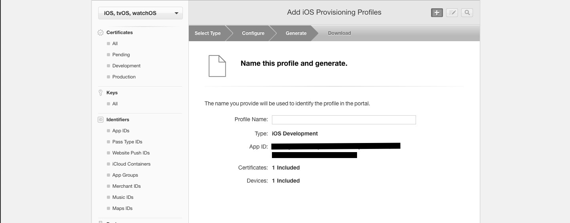Open App IDs in Identifiers
Image resolution: width=570 pixels, height=223 pixels.
tap(121, 131)
